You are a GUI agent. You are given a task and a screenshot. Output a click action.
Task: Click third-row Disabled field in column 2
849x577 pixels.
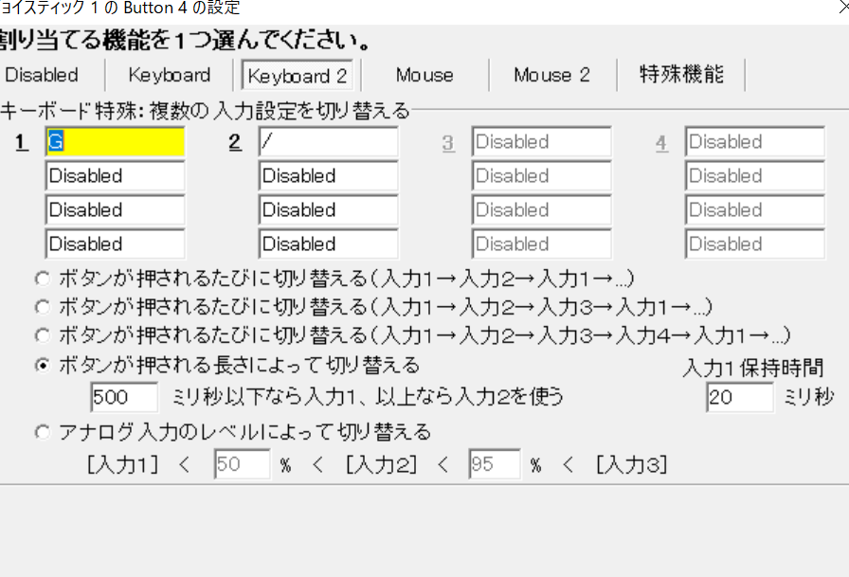tap(328, 210)
